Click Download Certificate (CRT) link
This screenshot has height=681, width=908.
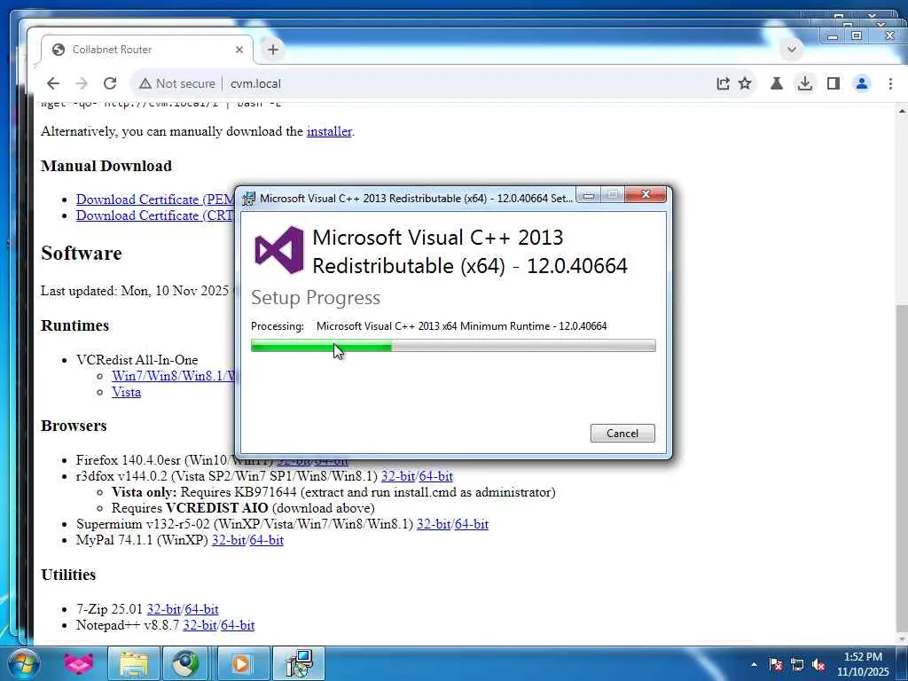click(x=155, y=215)
